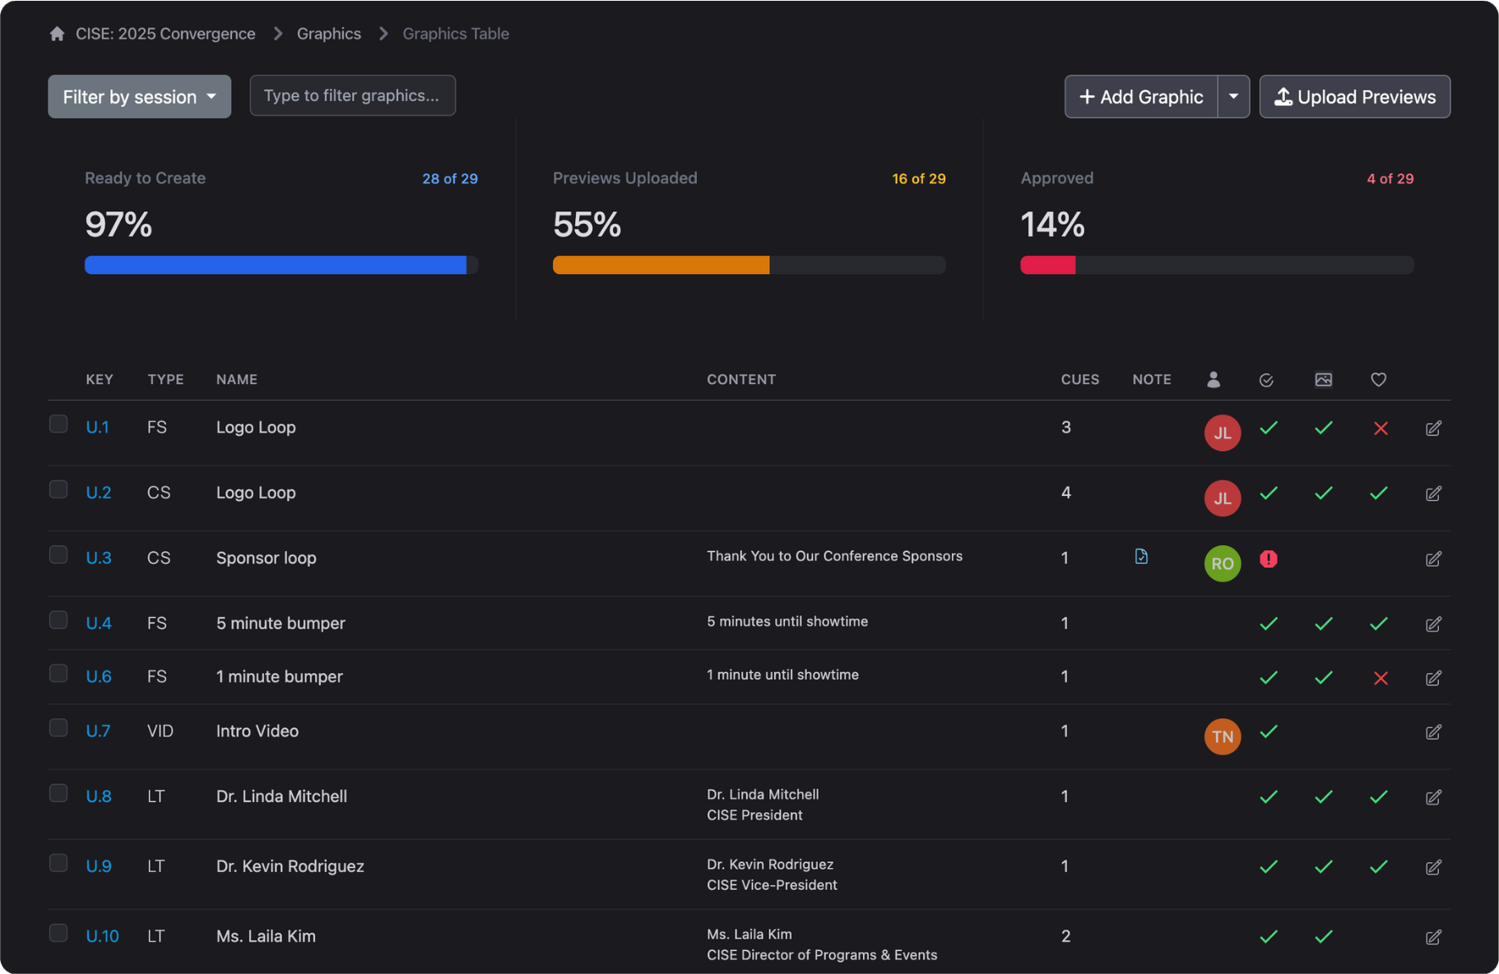Image resolution: width=1499 pixels, height=974 pixels.
Task: Select checkbox for U.7 Intro Video
Action: point(58,727)
